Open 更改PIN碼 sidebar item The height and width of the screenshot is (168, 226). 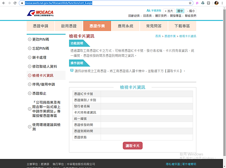(x=41, y=39)
